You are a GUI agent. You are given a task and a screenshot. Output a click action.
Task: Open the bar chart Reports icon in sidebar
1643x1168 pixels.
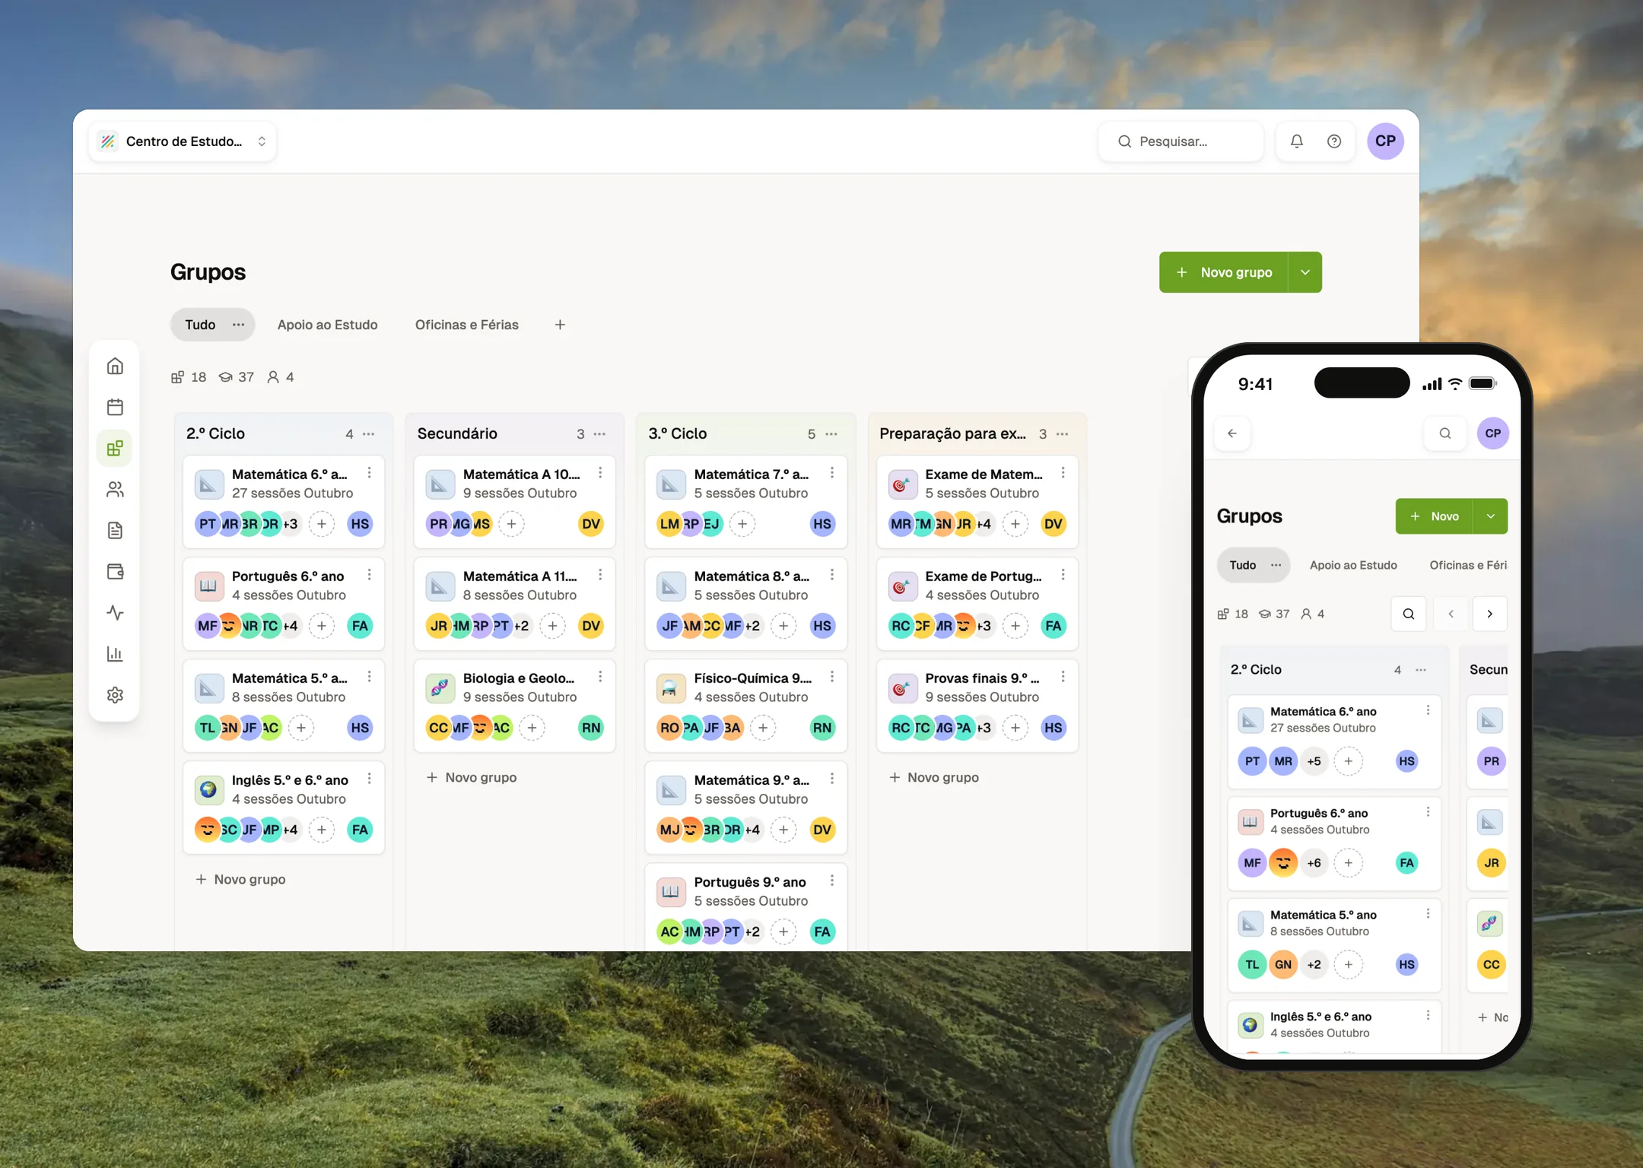(115, 653)
